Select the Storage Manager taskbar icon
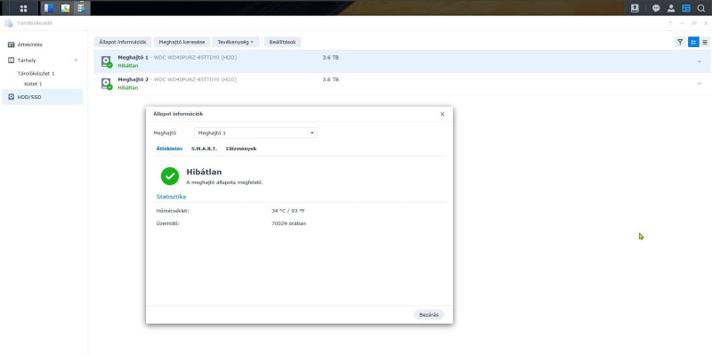712x355 pixels. point(81,8)
